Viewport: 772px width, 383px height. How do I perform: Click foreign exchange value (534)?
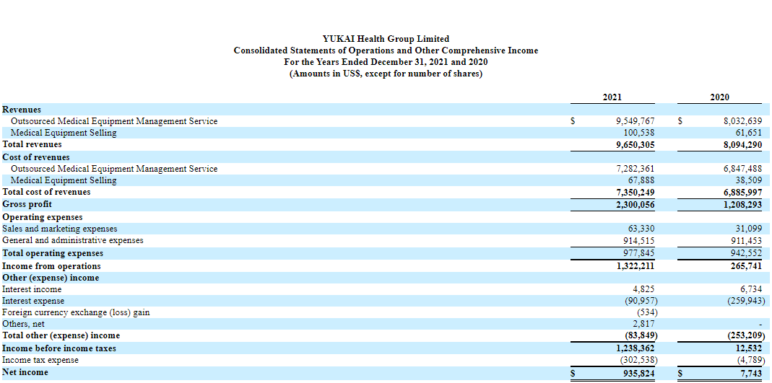(x=647, y=313)
